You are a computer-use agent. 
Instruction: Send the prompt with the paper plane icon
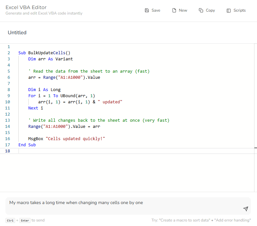[x=245, y=209]
